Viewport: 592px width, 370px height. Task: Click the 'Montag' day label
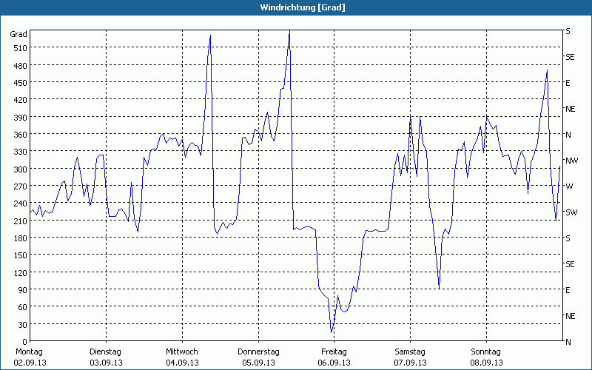[29, 352]
